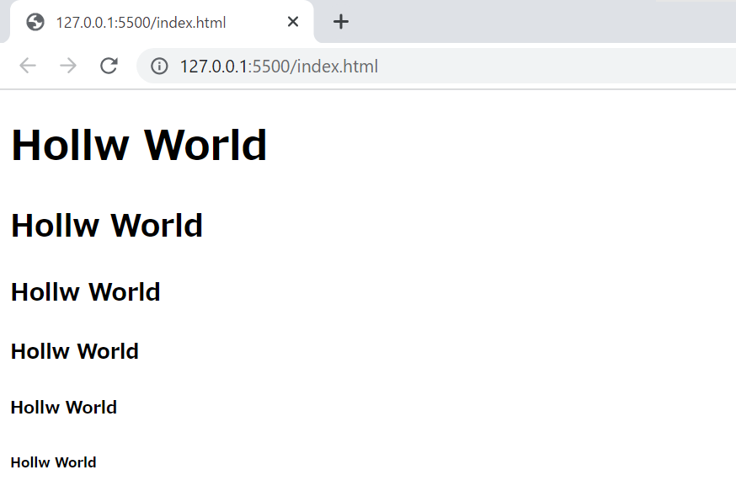Viewport: 736px width, 491px height.
Task: Click "World" in the second-largest heading
Action: 157,226
